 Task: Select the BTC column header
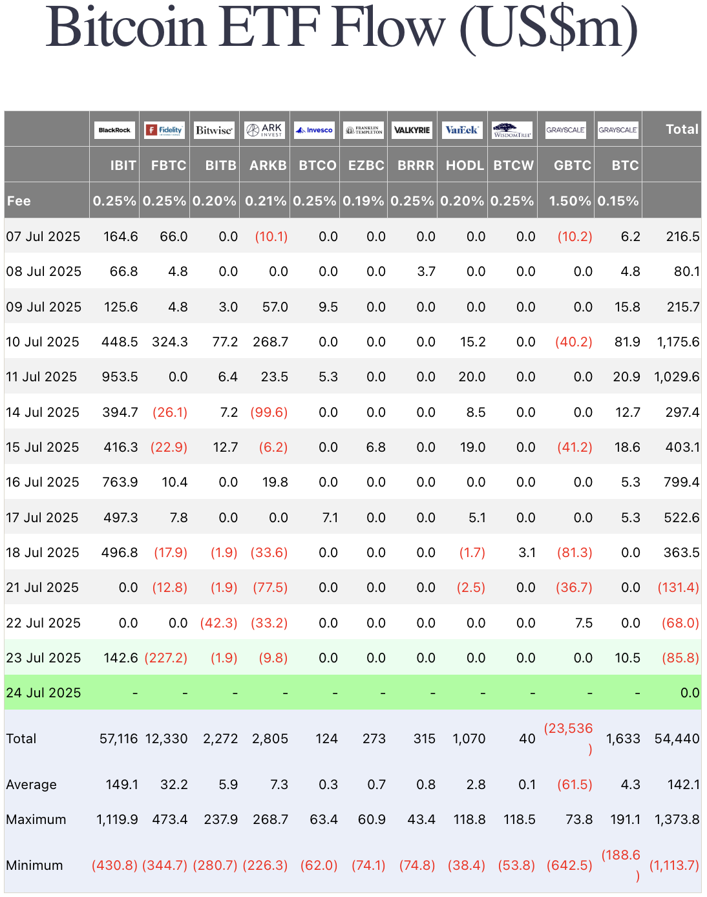625,165
